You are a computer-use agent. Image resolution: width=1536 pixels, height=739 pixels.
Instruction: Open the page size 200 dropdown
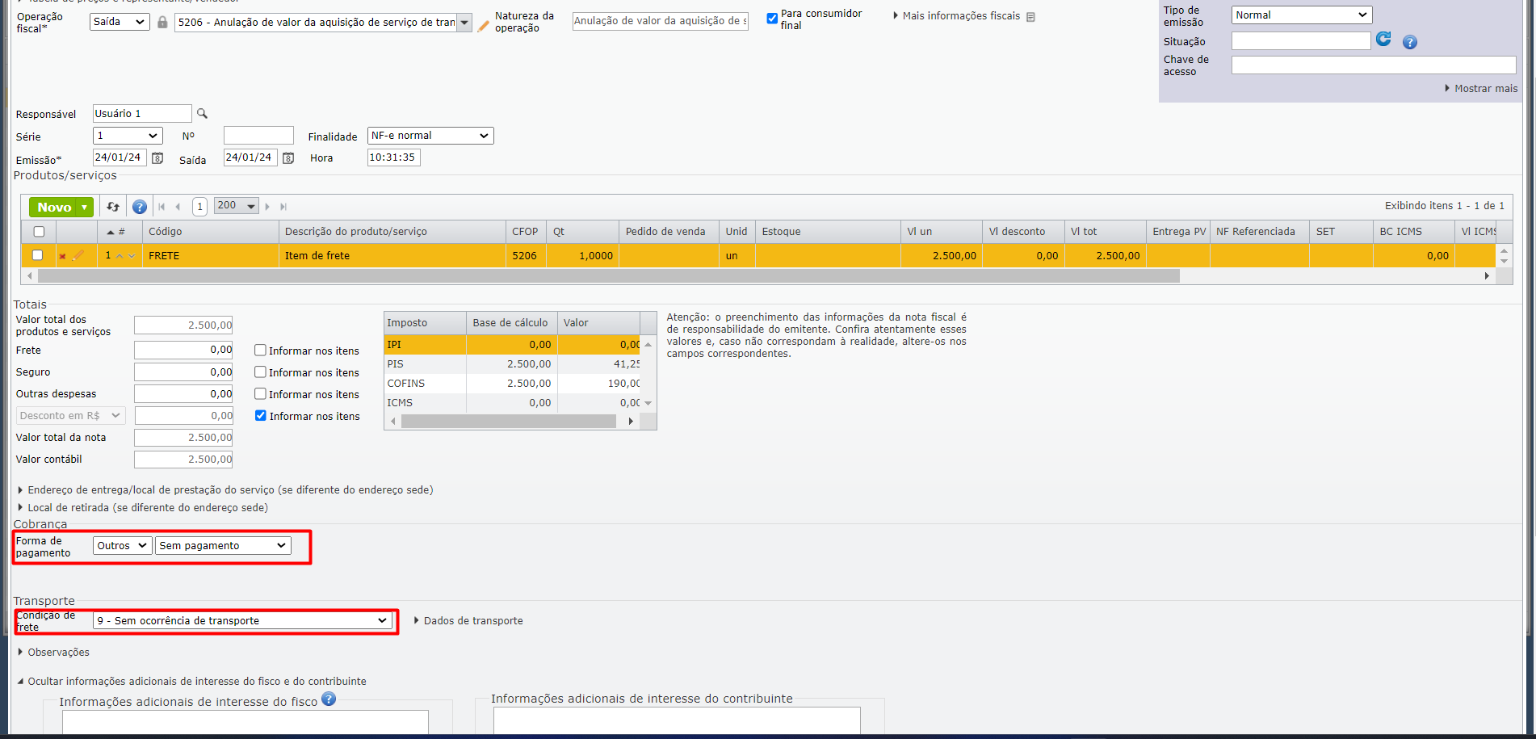coord(237,206)
